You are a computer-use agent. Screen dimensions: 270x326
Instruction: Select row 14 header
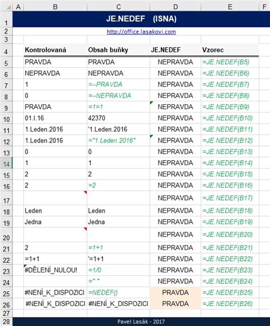[6, 164]
